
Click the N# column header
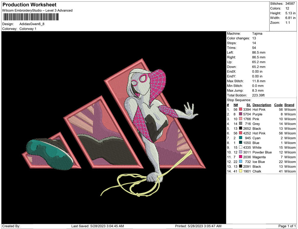tap(236, 105)
